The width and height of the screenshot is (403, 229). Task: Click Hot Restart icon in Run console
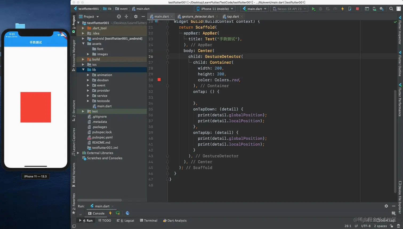(118, 213)
